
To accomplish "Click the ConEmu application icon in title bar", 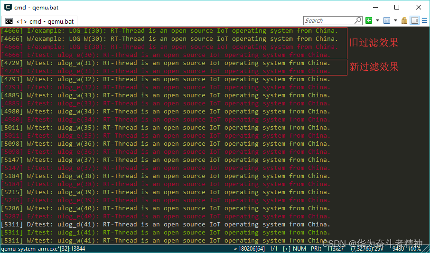I will click(x=8, y=8).
